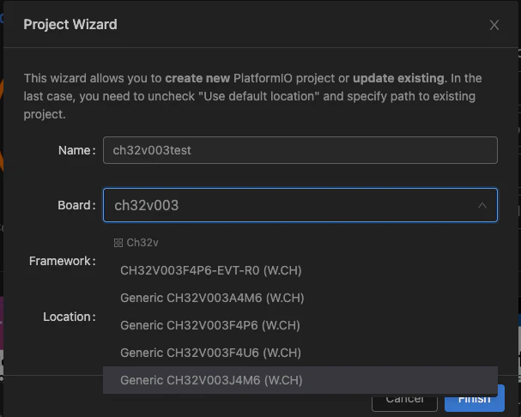The width and height of the screenshot is (521, 417).
Task: Select CH32V003F4P6-EVT-R0 (W.CH) board option
Action: pyautogui.click(x=300, y=270)
